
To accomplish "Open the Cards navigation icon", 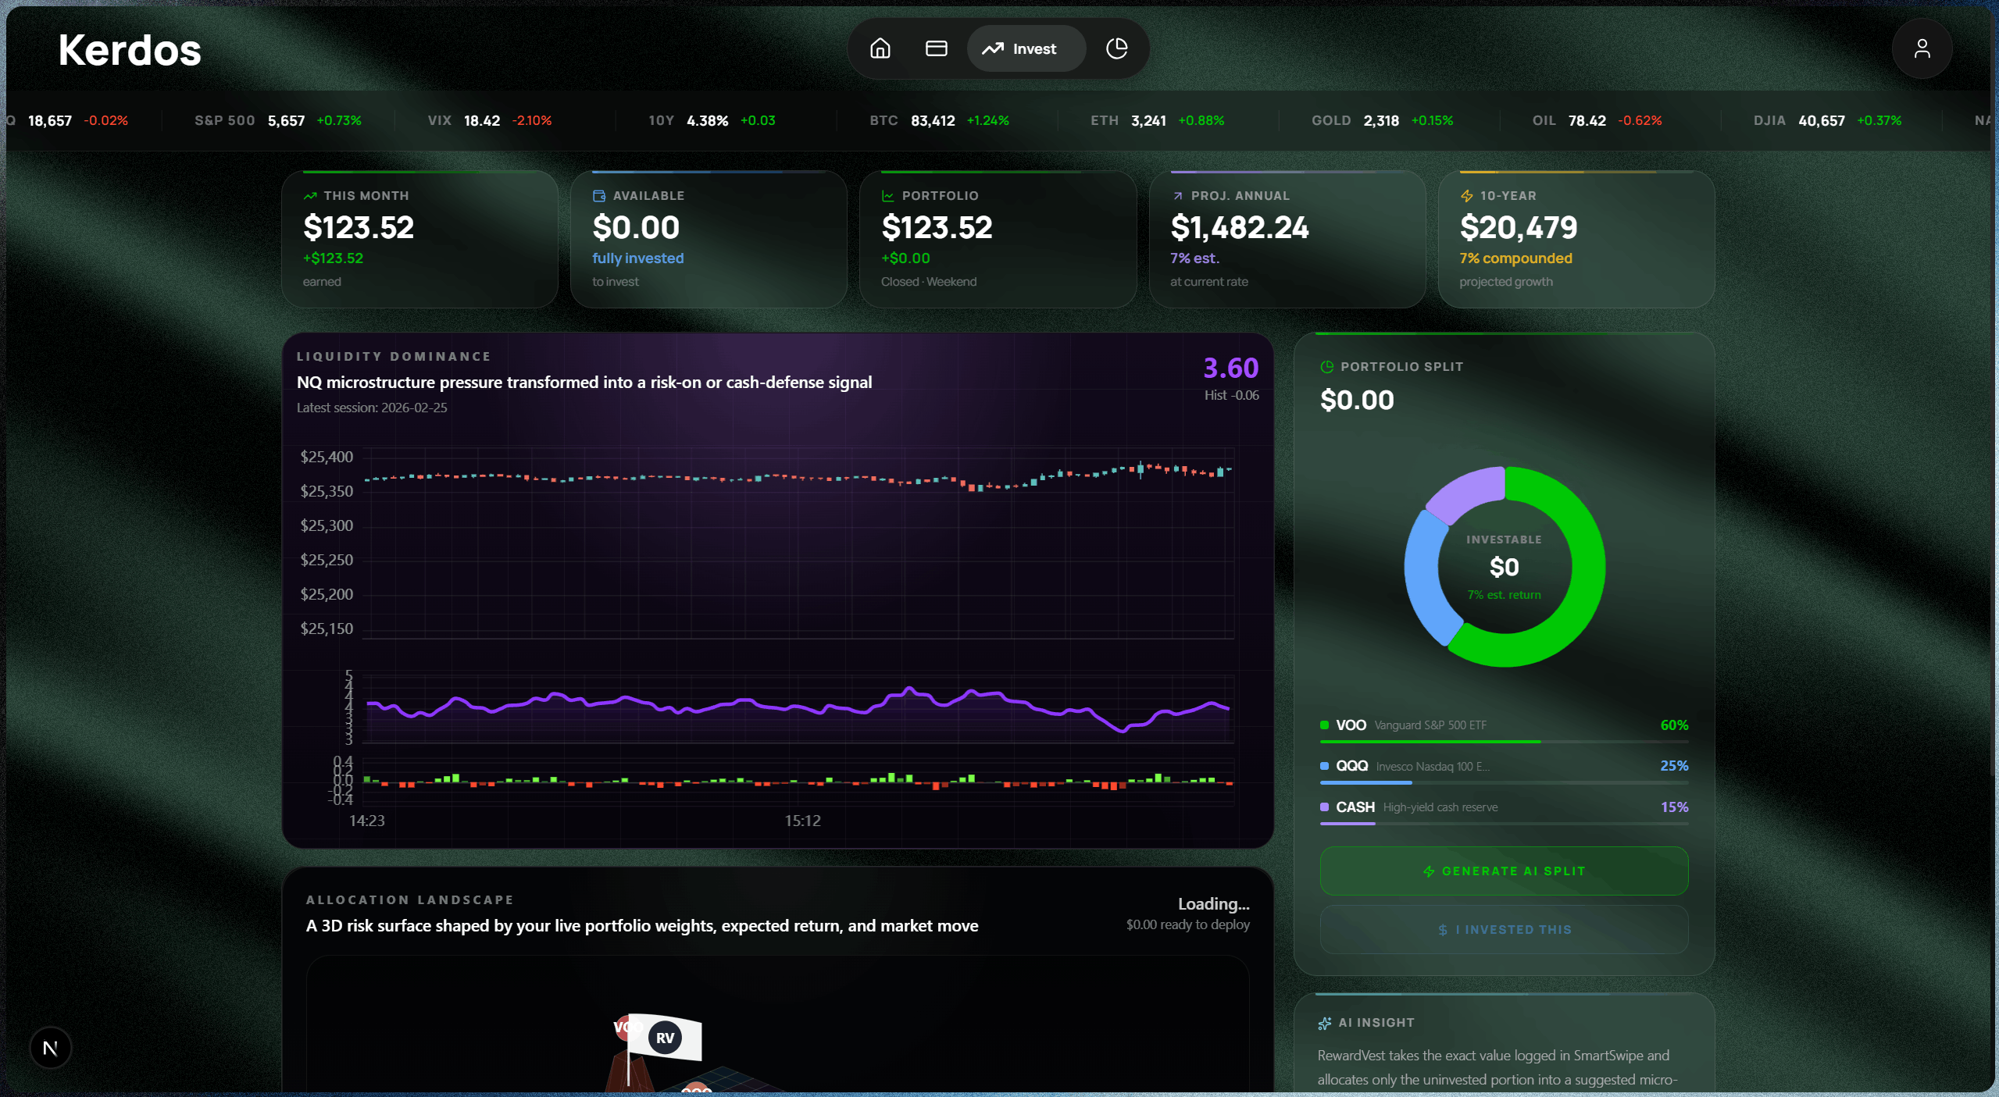I will (x=936, y=48).
